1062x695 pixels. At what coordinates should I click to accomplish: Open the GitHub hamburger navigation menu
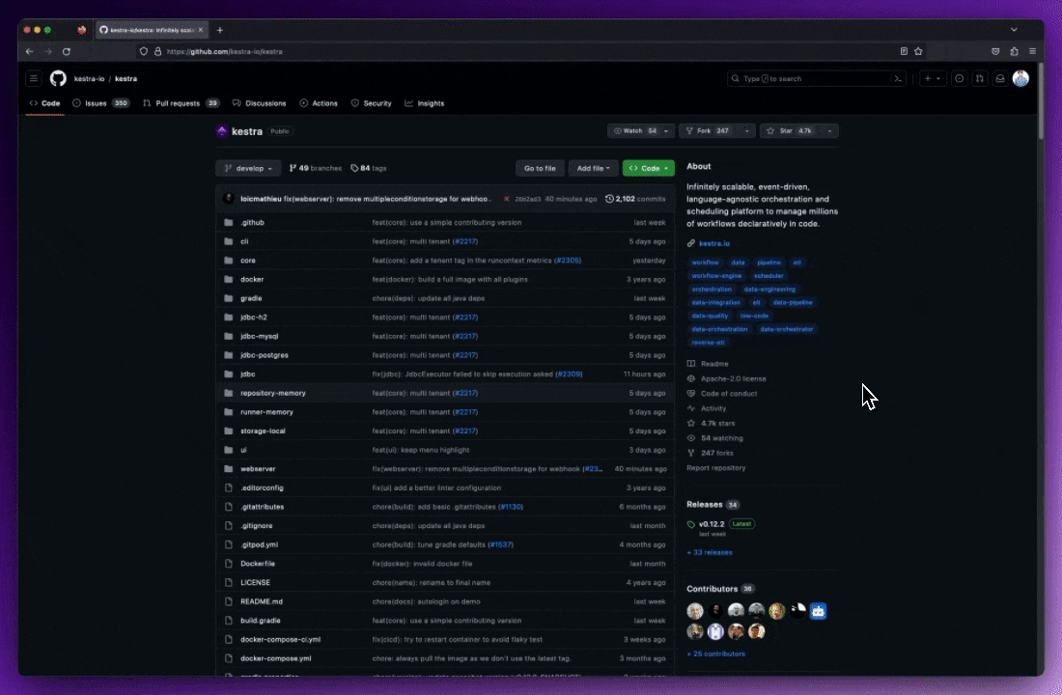point(34,78)
